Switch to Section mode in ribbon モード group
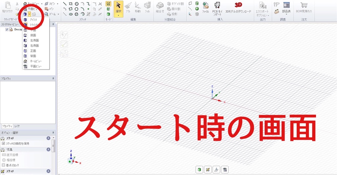This screenshot has height=175, width=337. click(x=108, y=9)
